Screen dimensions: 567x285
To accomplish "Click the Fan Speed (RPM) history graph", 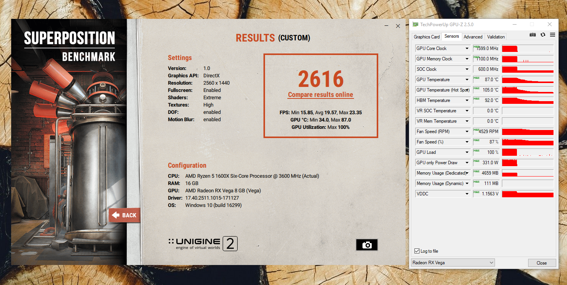I will [528, 132].
